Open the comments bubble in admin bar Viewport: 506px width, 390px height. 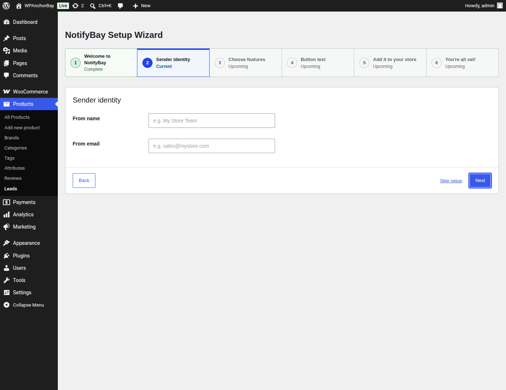pos(120,6)
